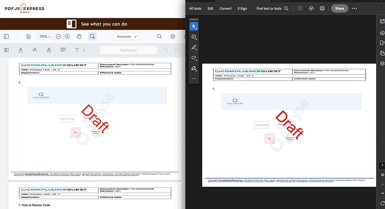Toggle the left sidebar panel in PDF.js Express

coord(6,36)
